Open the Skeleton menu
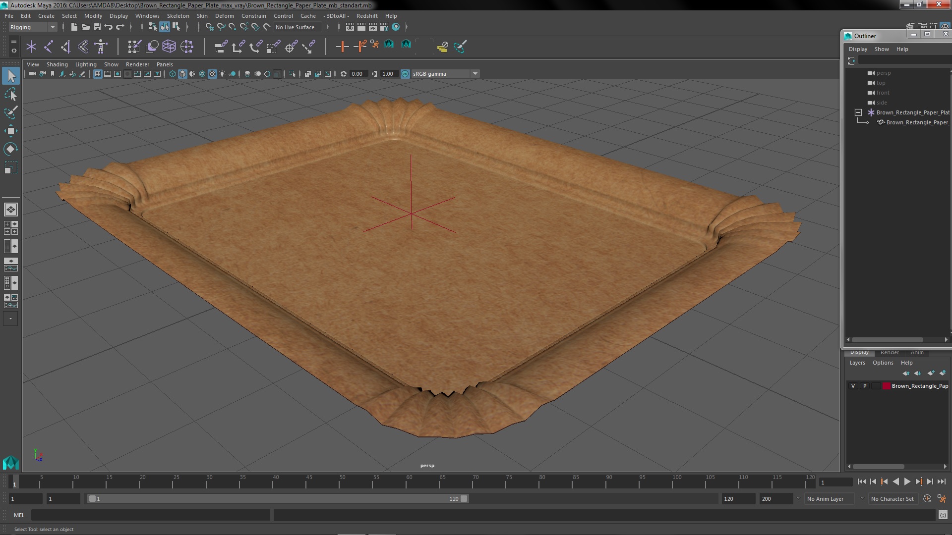 click(x=178, y=16)
